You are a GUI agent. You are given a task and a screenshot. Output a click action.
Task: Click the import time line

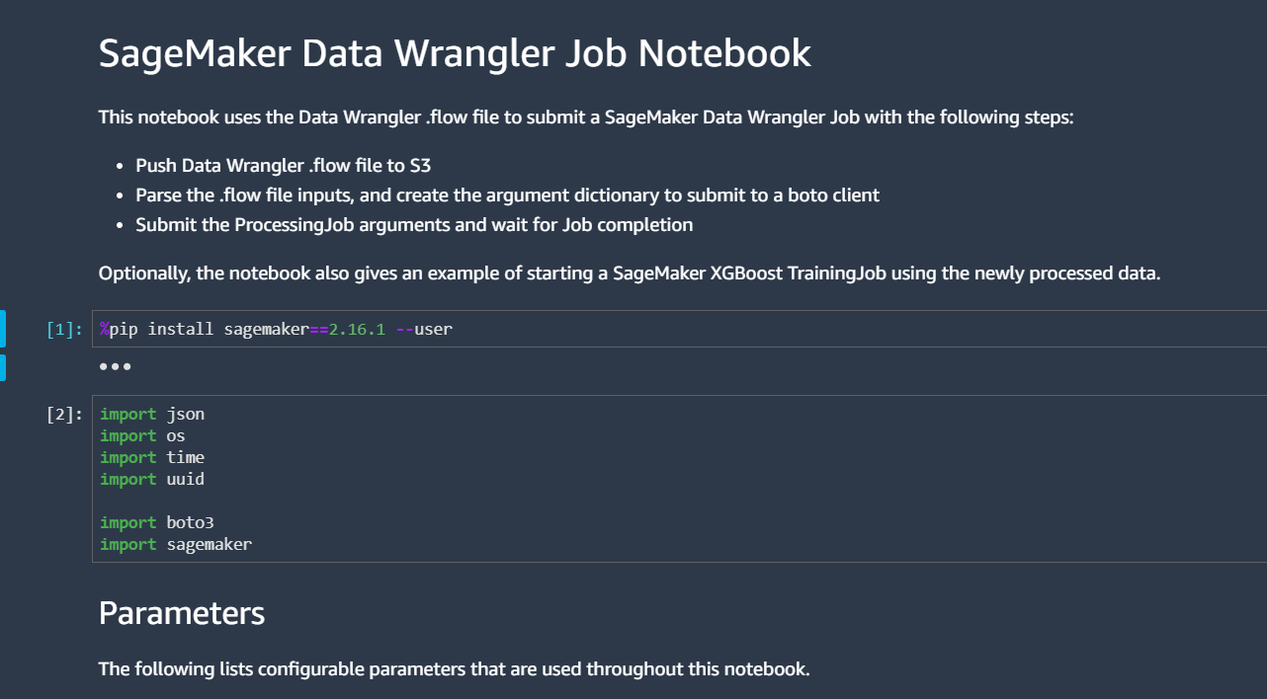[x=152, y=457]
